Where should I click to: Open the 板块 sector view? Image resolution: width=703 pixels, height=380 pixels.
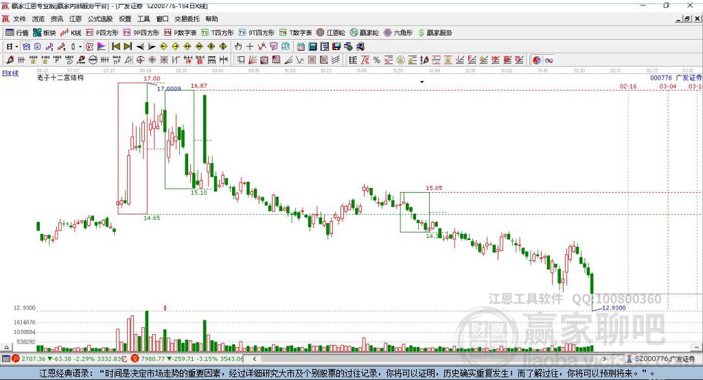click(x=44, y=33)
